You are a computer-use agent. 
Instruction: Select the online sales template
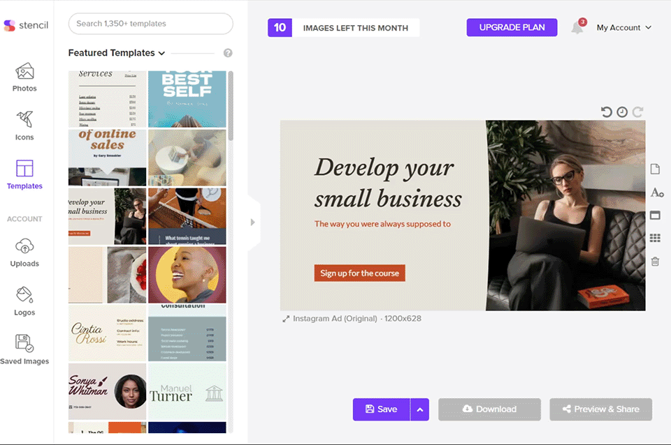[108, 158]
